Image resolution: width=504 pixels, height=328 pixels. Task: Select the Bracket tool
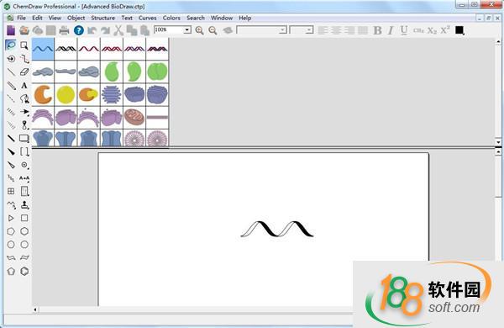point(24,151)
